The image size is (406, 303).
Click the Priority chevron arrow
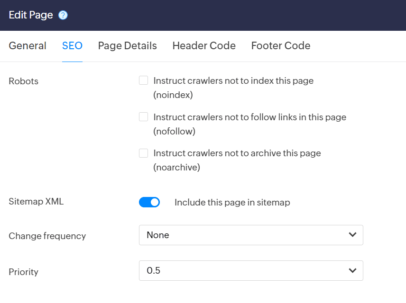point(352,270)
